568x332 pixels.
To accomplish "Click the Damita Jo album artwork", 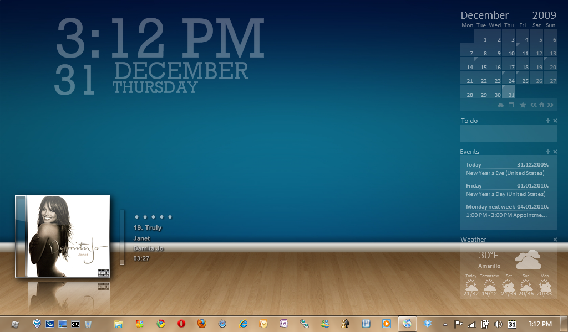I will tap(63, 237).
